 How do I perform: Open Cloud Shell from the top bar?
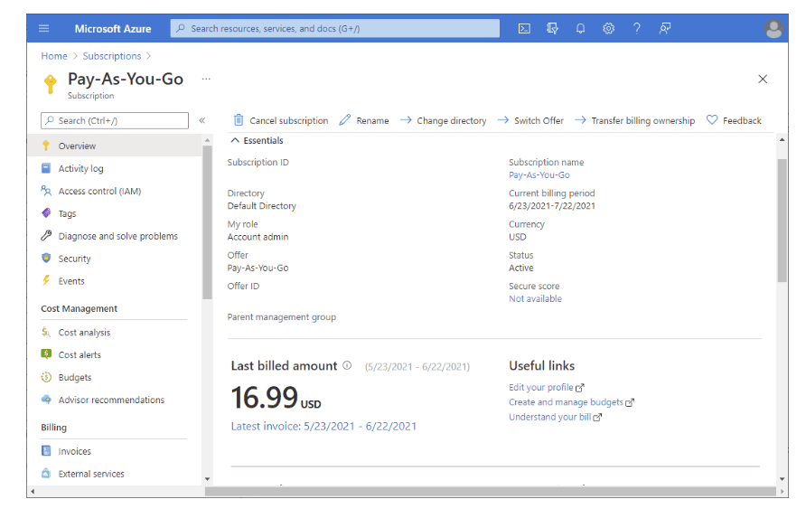click(524, 28)
